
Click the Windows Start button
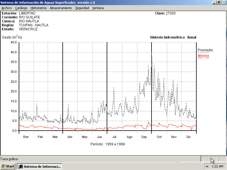coord(8,166)
